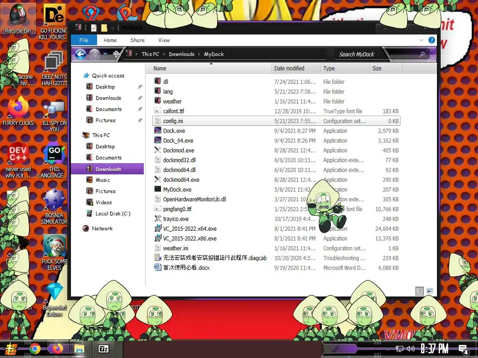Open the Home ribbon tab

(x=110, y=40)
